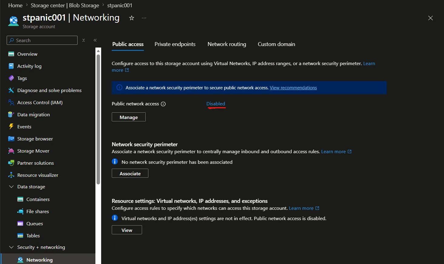Click the info icon beside 'No network security perimeter'

coord(115,161)
